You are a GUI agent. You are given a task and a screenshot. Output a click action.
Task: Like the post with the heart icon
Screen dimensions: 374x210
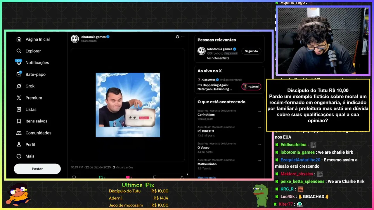point(128,177)
